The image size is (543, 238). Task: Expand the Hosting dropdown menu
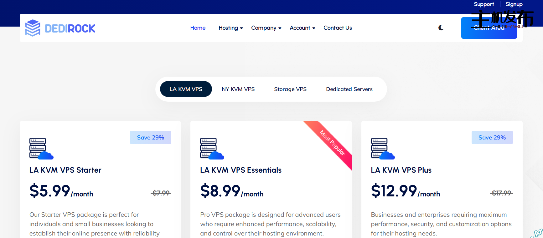230,28
